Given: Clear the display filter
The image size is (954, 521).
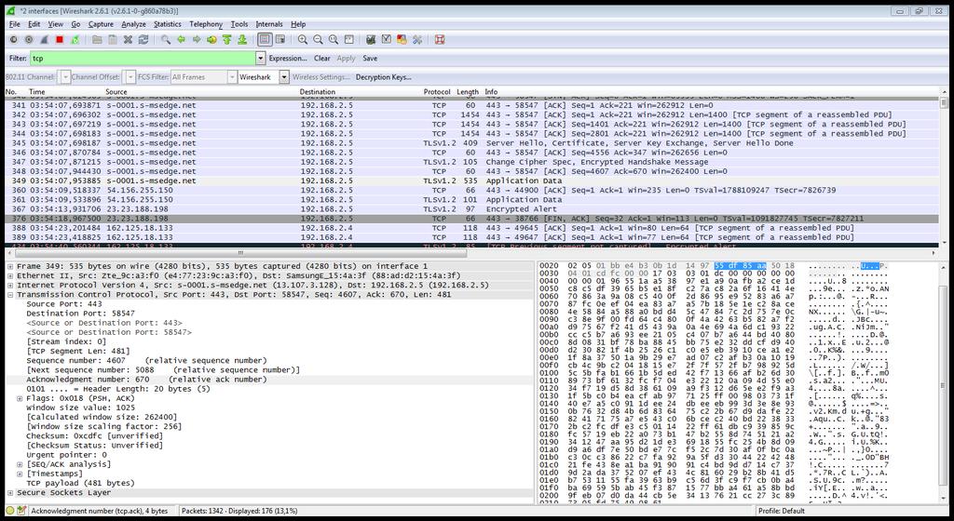Looking at the screenshot, I should coord(321,59).
